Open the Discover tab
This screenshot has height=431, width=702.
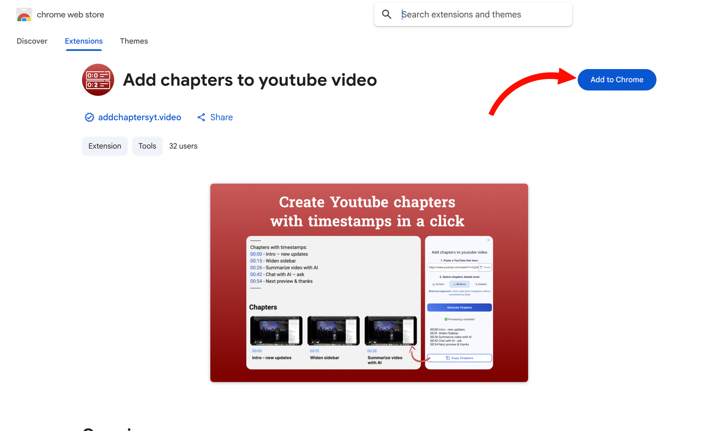tap(32, 41)
